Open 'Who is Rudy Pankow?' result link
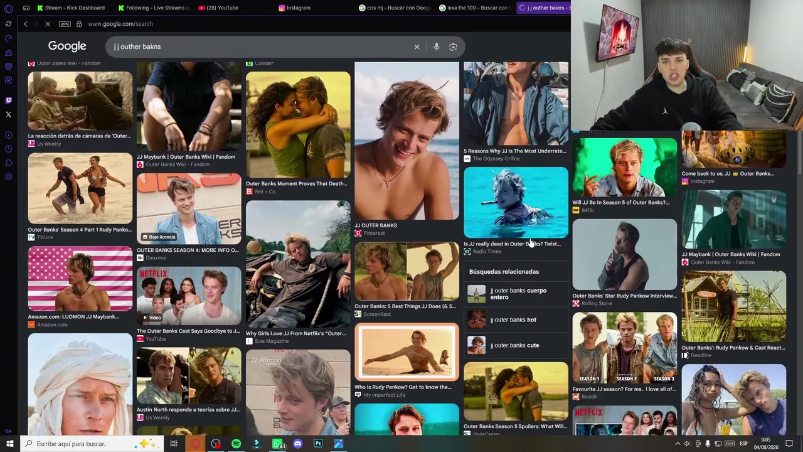 pyautogui.click(x=403, y=387)
